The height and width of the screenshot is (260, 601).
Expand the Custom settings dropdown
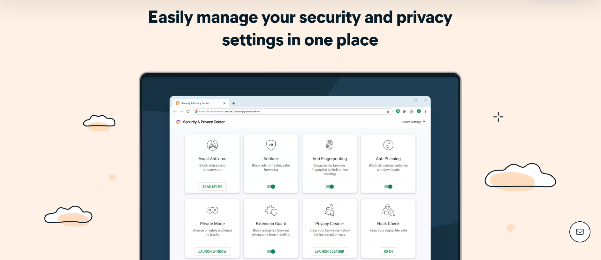coord(413,122)
